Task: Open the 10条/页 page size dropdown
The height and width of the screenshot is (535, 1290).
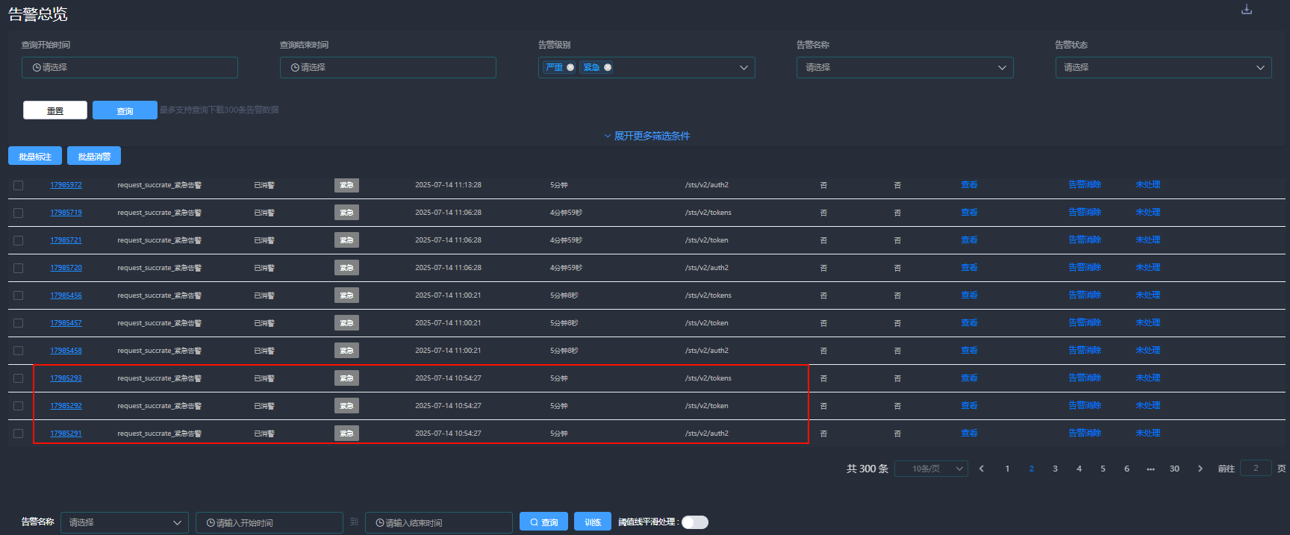Action: pyautogui.click(x=931, y=469)
